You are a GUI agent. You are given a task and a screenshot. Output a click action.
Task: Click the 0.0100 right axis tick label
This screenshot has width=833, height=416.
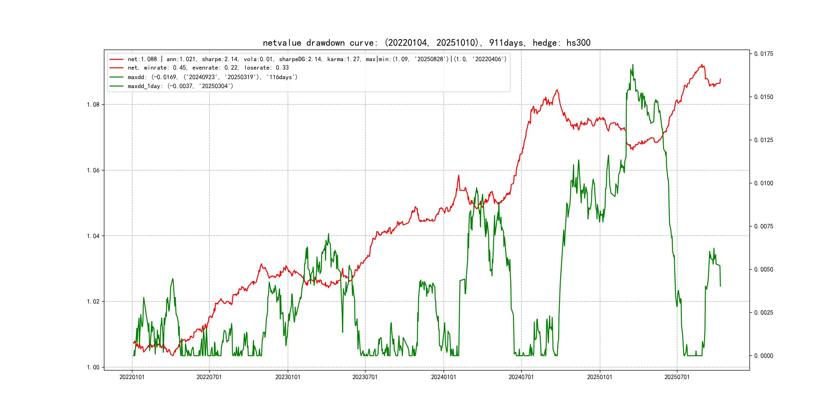764,183
